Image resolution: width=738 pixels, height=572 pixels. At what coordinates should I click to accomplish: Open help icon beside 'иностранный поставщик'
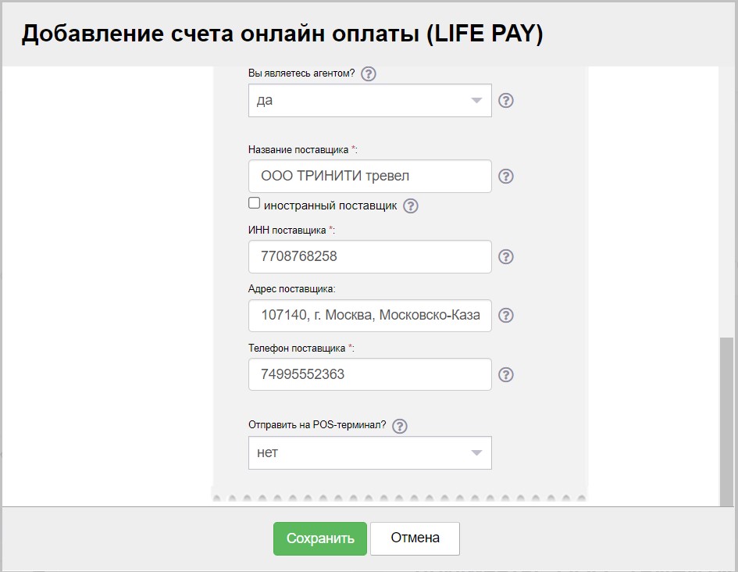tap(411, 206)
